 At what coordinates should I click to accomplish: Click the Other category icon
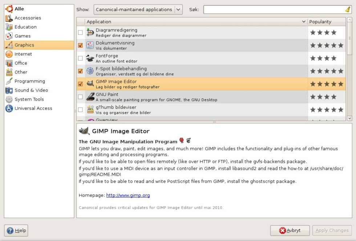pyautogui.click(x=9, y=72)
